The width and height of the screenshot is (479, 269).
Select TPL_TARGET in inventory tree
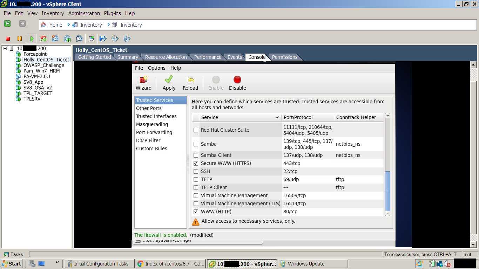(x=38, y=93)
